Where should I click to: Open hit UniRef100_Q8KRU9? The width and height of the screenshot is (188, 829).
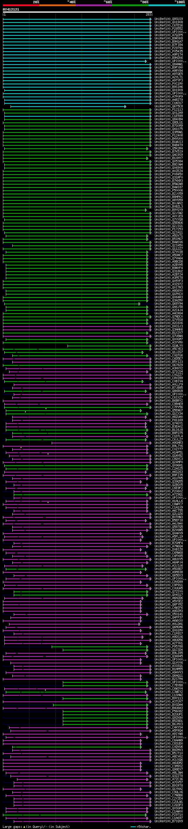169,391
